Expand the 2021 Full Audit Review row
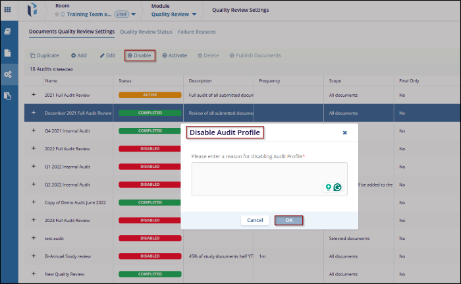Screen dimensions: 461x284 [34, 95]
